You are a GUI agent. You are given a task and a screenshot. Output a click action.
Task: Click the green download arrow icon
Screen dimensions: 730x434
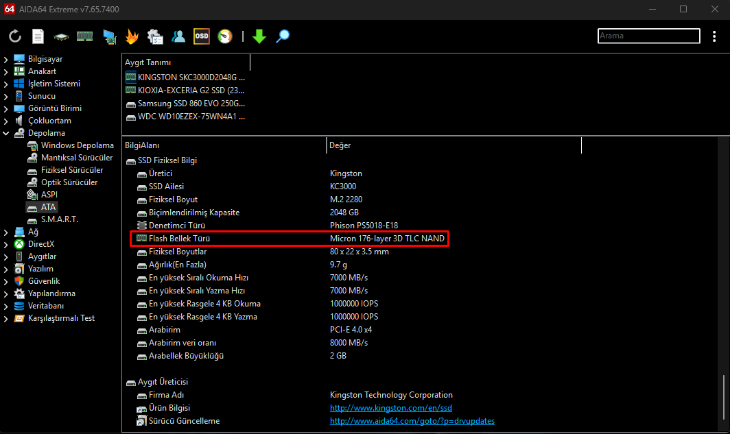pos(259,36)
